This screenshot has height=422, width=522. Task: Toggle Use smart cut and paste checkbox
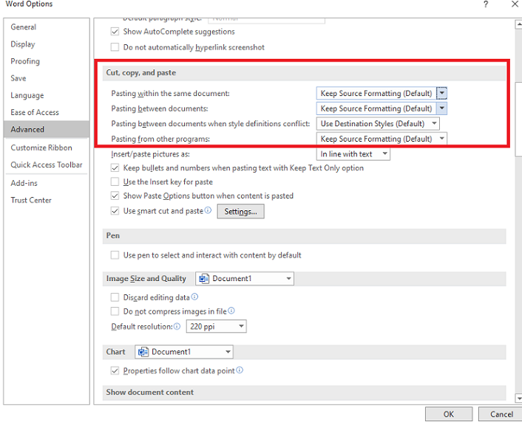(x=115, y=211)
